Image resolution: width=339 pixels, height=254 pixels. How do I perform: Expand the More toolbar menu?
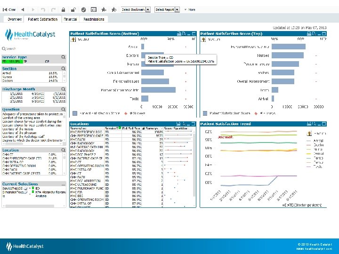tap(190, 9)
